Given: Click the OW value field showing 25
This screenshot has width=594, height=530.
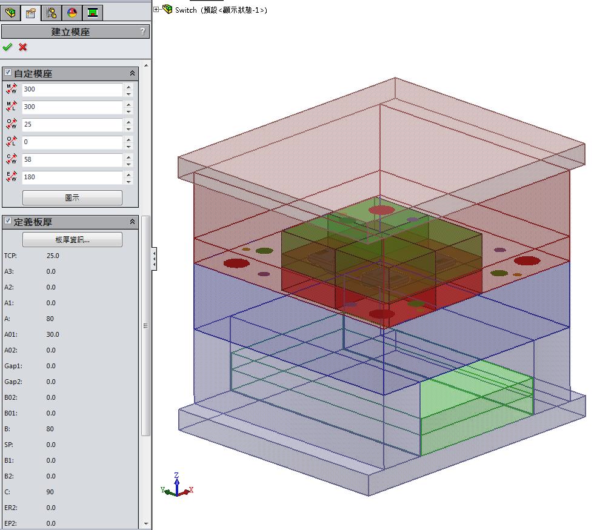Looking at the screenshot, I should (72, 124).
